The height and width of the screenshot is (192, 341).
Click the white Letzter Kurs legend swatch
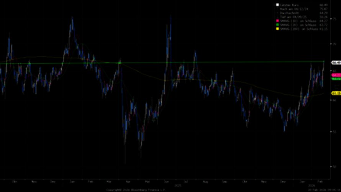tap(277, 5)
